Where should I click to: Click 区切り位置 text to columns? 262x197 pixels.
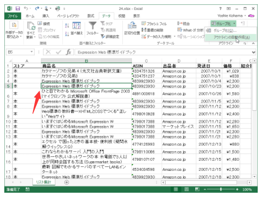coord(132,29)
